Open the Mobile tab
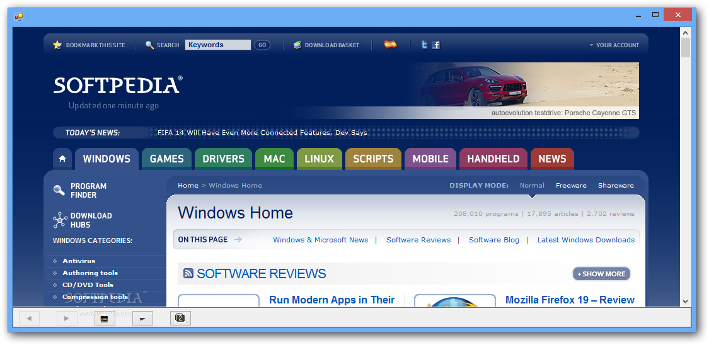The width and height of the screenshot is (709, 345). point(430,159)
